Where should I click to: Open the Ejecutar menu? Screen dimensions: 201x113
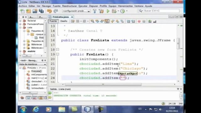[x=83, y=6]
